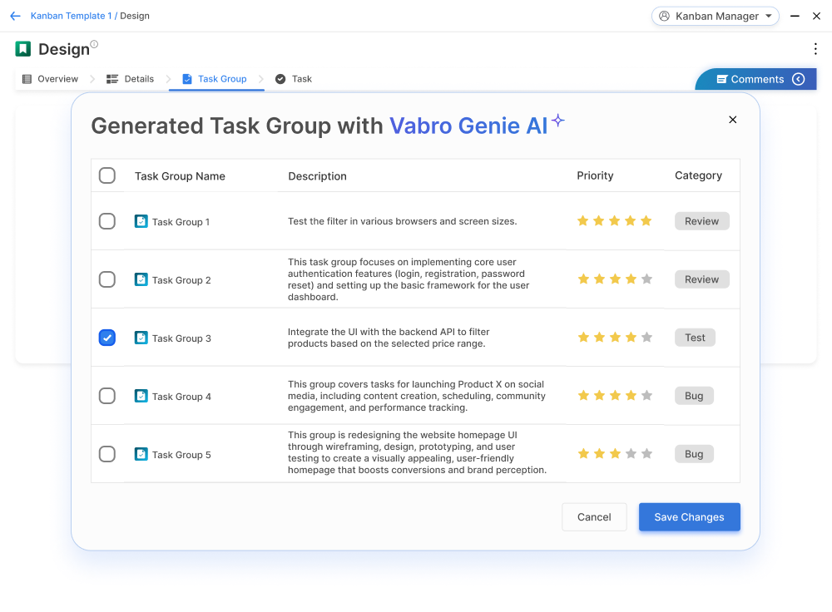Screen dimensions: 832x612
Task: Switch to the Details tab
Action: (131, 79)
